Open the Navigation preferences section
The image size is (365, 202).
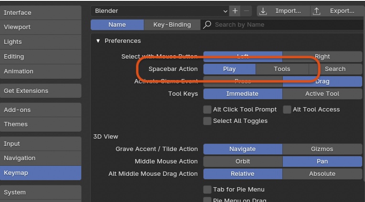(41, 158)
